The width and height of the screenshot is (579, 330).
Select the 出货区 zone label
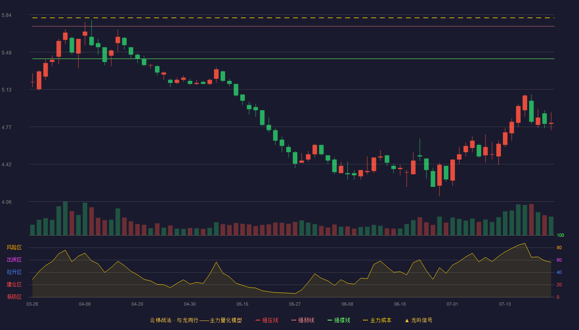point(14,260)
